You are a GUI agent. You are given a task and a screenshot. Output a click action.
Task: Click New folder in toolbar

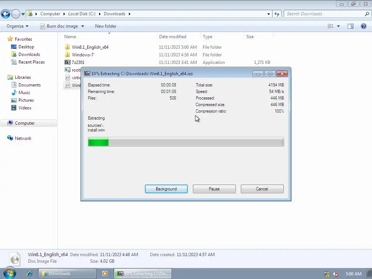click(x=106, y=26)
